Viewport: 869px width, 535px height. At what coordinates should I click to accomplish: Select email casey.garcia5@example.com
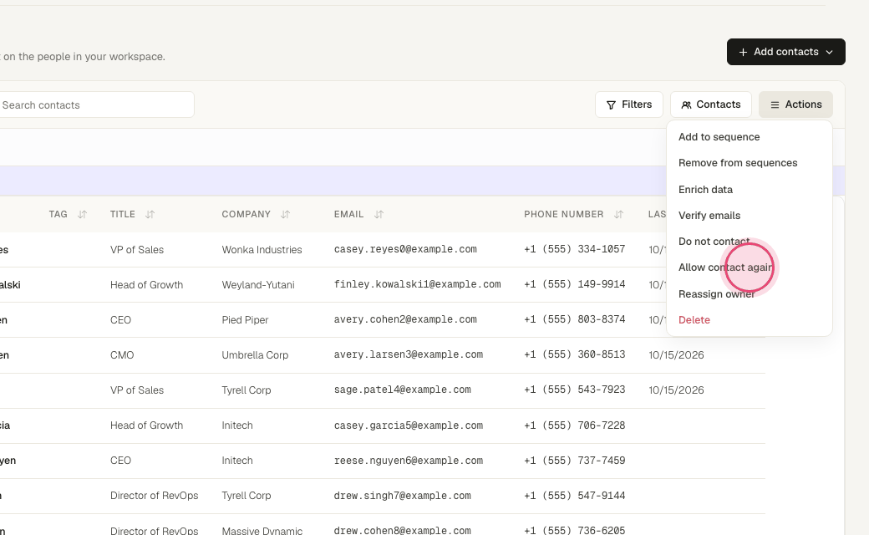[x=409, y=425]
